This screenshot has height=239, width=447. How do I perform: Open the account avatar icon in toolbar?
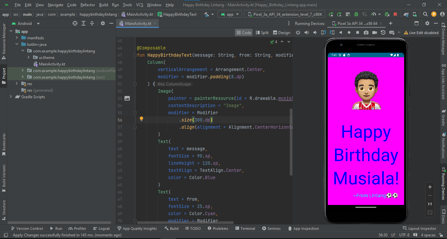[442, 14]
